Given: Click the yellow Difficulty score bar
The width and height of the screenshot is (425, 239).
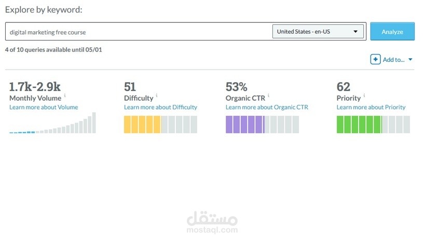Looking at the screenshot, I should [160, 124].
